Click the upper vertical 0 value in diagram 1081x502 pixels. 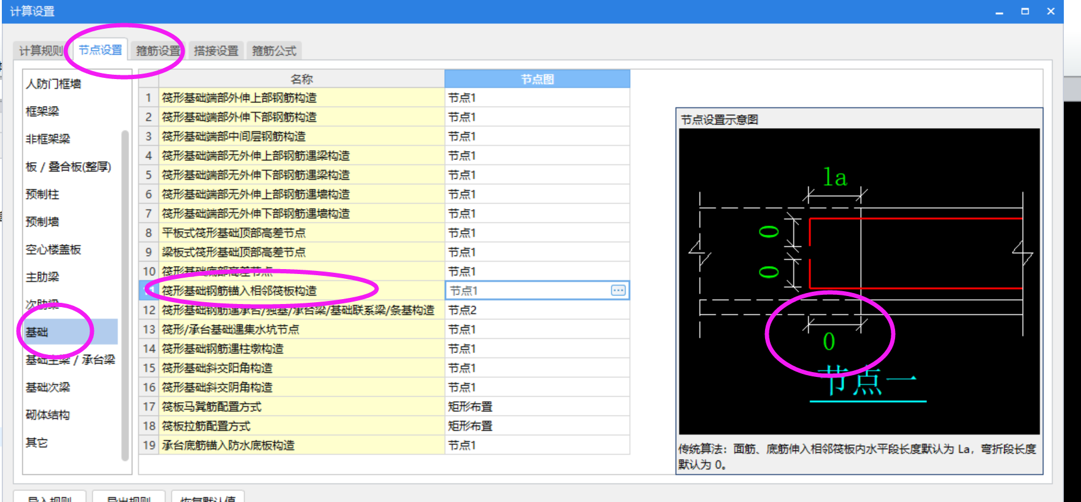(769, 232)
